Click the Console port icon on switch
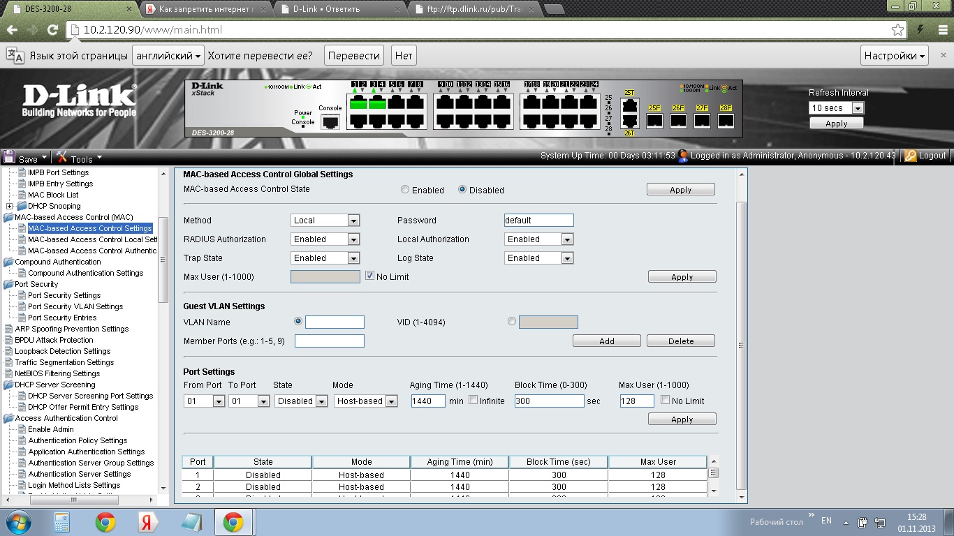The height and width of the screenshot is (536, 954). click(x=330, y=121)
